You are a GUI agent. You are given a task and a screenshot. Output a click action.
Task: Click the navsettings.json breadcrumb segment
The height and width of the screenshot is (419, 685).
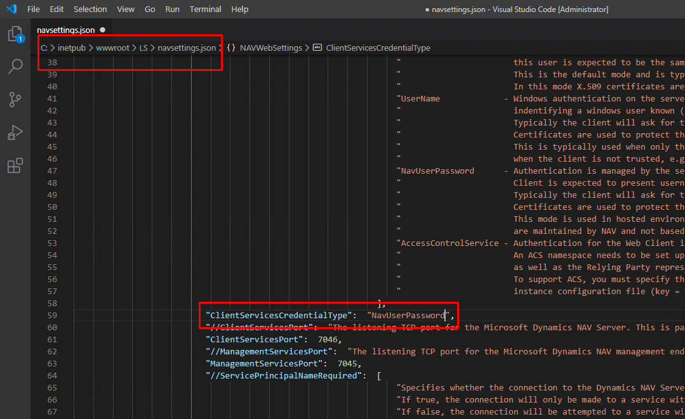187,48
